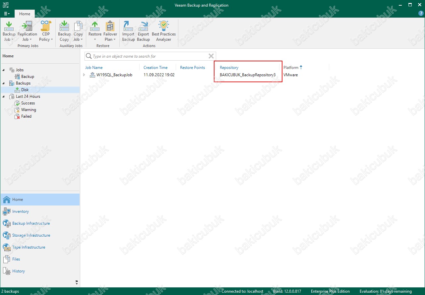The width and height of the screenshot is (425, 295).
Task: Open the Failover Plan ribbon button
Action: pos(110,31)
